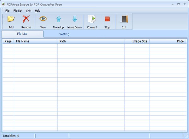Click the Move Up arrow icon
This screenshot has width=189, height=139.
(x=59, y=19)
